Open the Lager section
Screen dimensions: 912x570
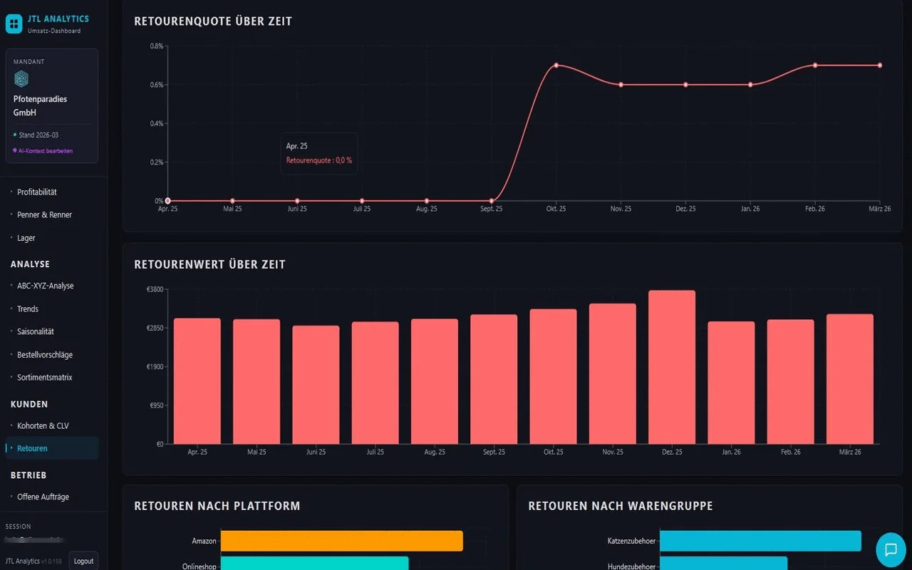[26, 238]
